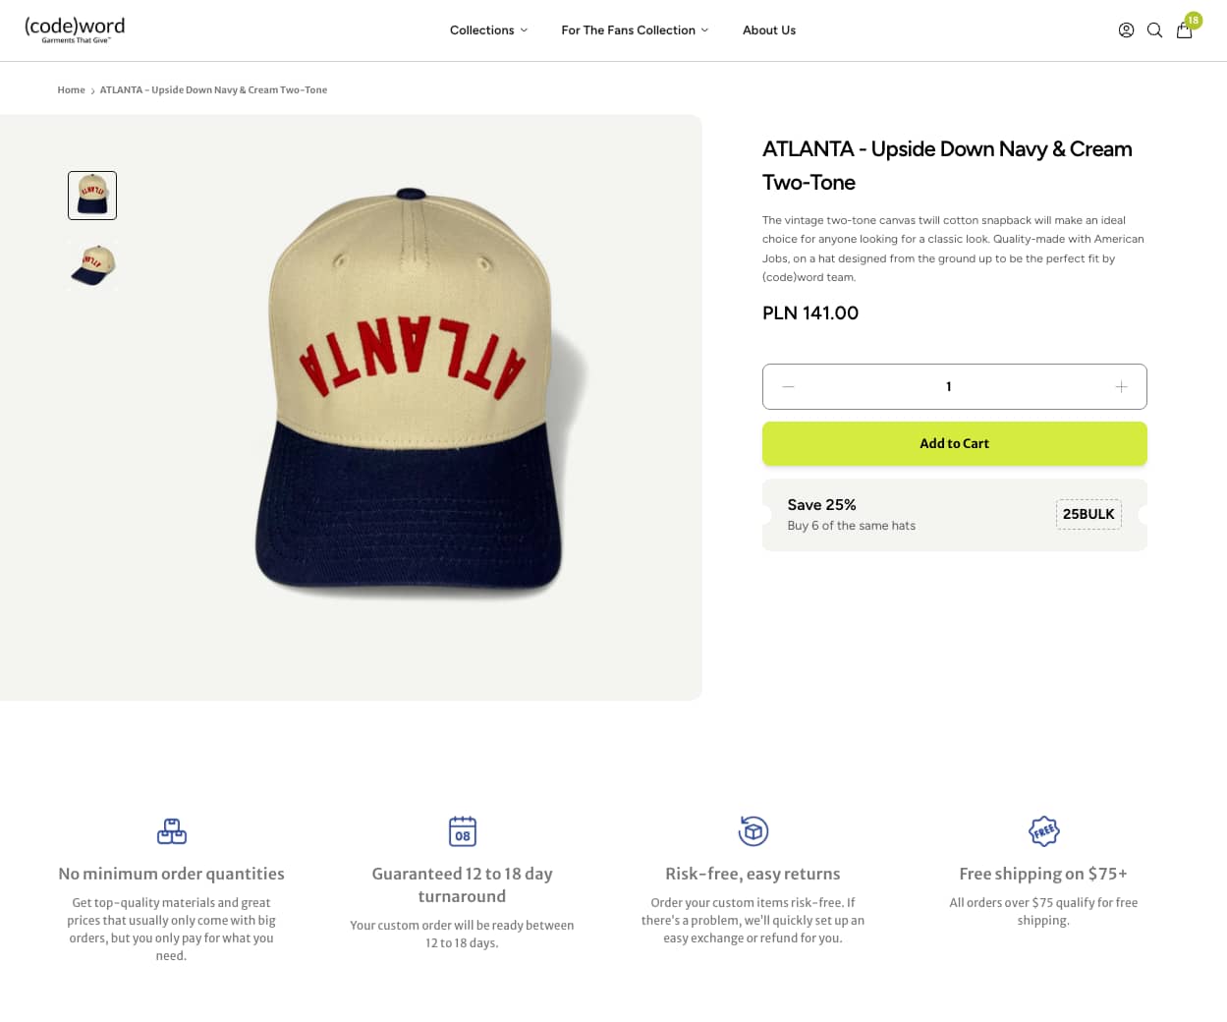Copy the 25BULK coupon code
The width and height of the screenshot is (1227, 1022).
1088,514
